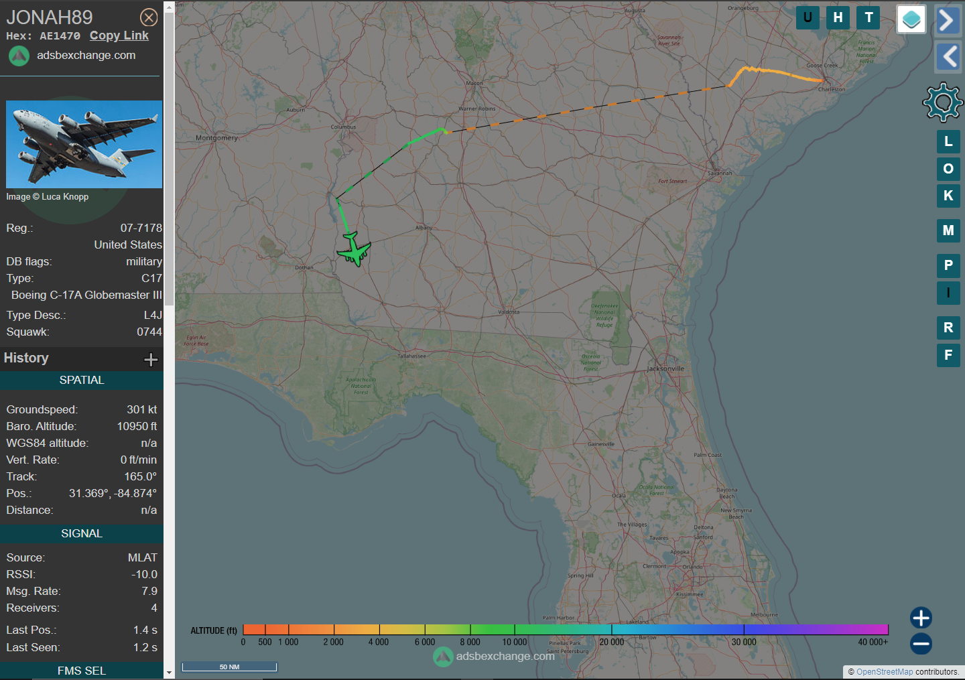Click the right chevron arrow button
The width and height of the screenshot is (965, 680).
coord(948,20)
